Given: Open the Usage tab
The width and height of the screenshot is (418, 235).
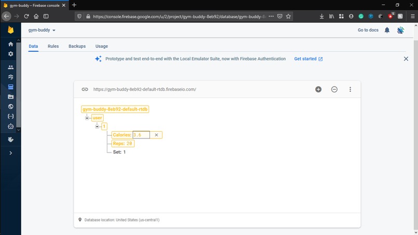Looking at the screenshot, I should [102, 46].
